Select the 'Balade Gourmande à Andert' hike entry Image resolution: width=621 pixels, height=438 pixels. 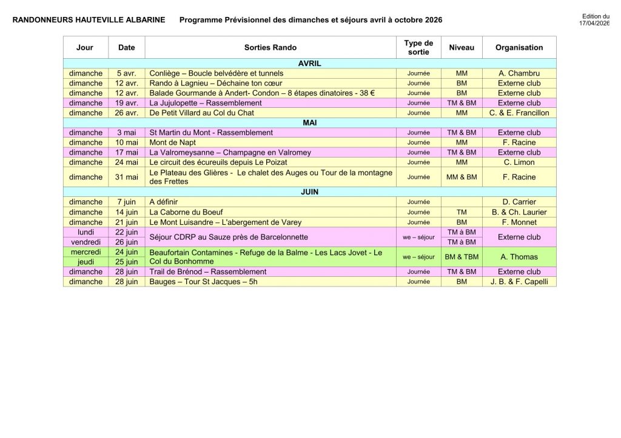(x=262, y=93)
